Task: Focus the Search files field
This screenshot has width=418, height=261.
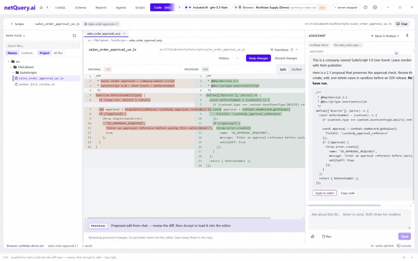Action: coord(43,46)
